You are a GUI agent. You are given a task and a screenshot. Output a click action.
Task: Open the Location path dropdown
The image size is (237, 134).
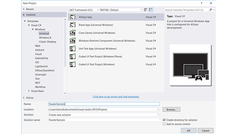click(158, 109)
